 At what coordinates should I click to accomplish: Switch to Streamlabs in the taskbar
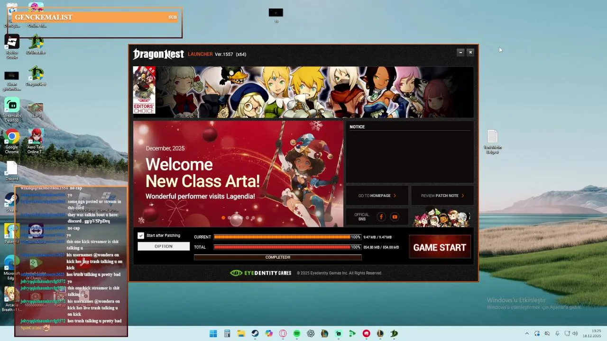pos(339,333)
